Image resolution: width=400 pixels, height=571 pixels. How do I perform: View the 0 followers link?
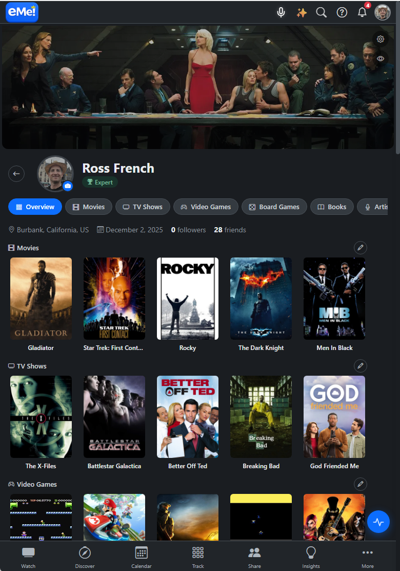pos(189,230)
